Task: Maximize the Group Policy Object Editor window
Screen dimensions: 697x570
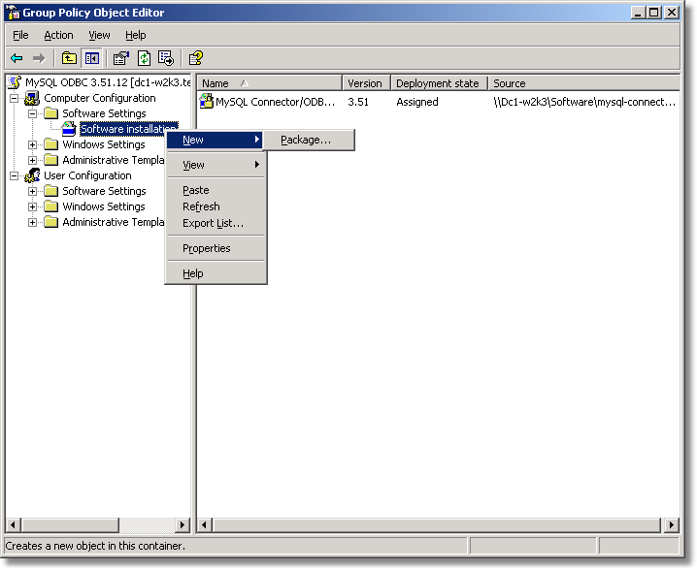Action: point(654,13)
